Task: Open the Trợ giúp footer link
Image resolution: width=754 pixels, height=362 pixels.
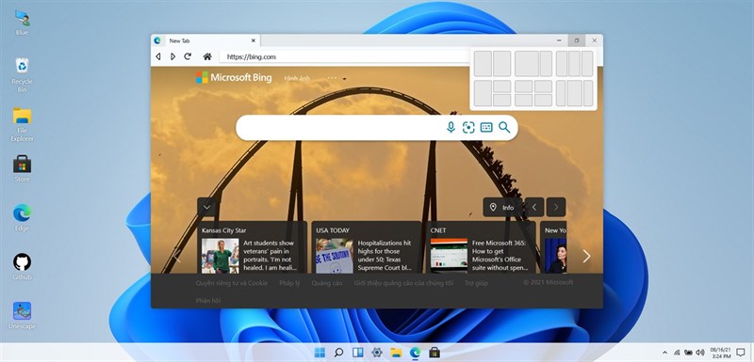Action: (x=476, y=283)
